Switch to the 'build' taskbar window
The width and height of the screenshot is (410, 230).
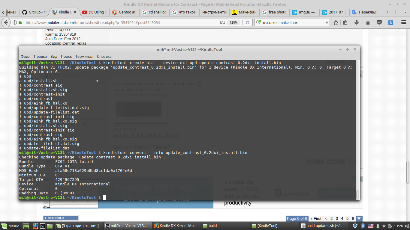pyautogui.click(x=225, y=226)
